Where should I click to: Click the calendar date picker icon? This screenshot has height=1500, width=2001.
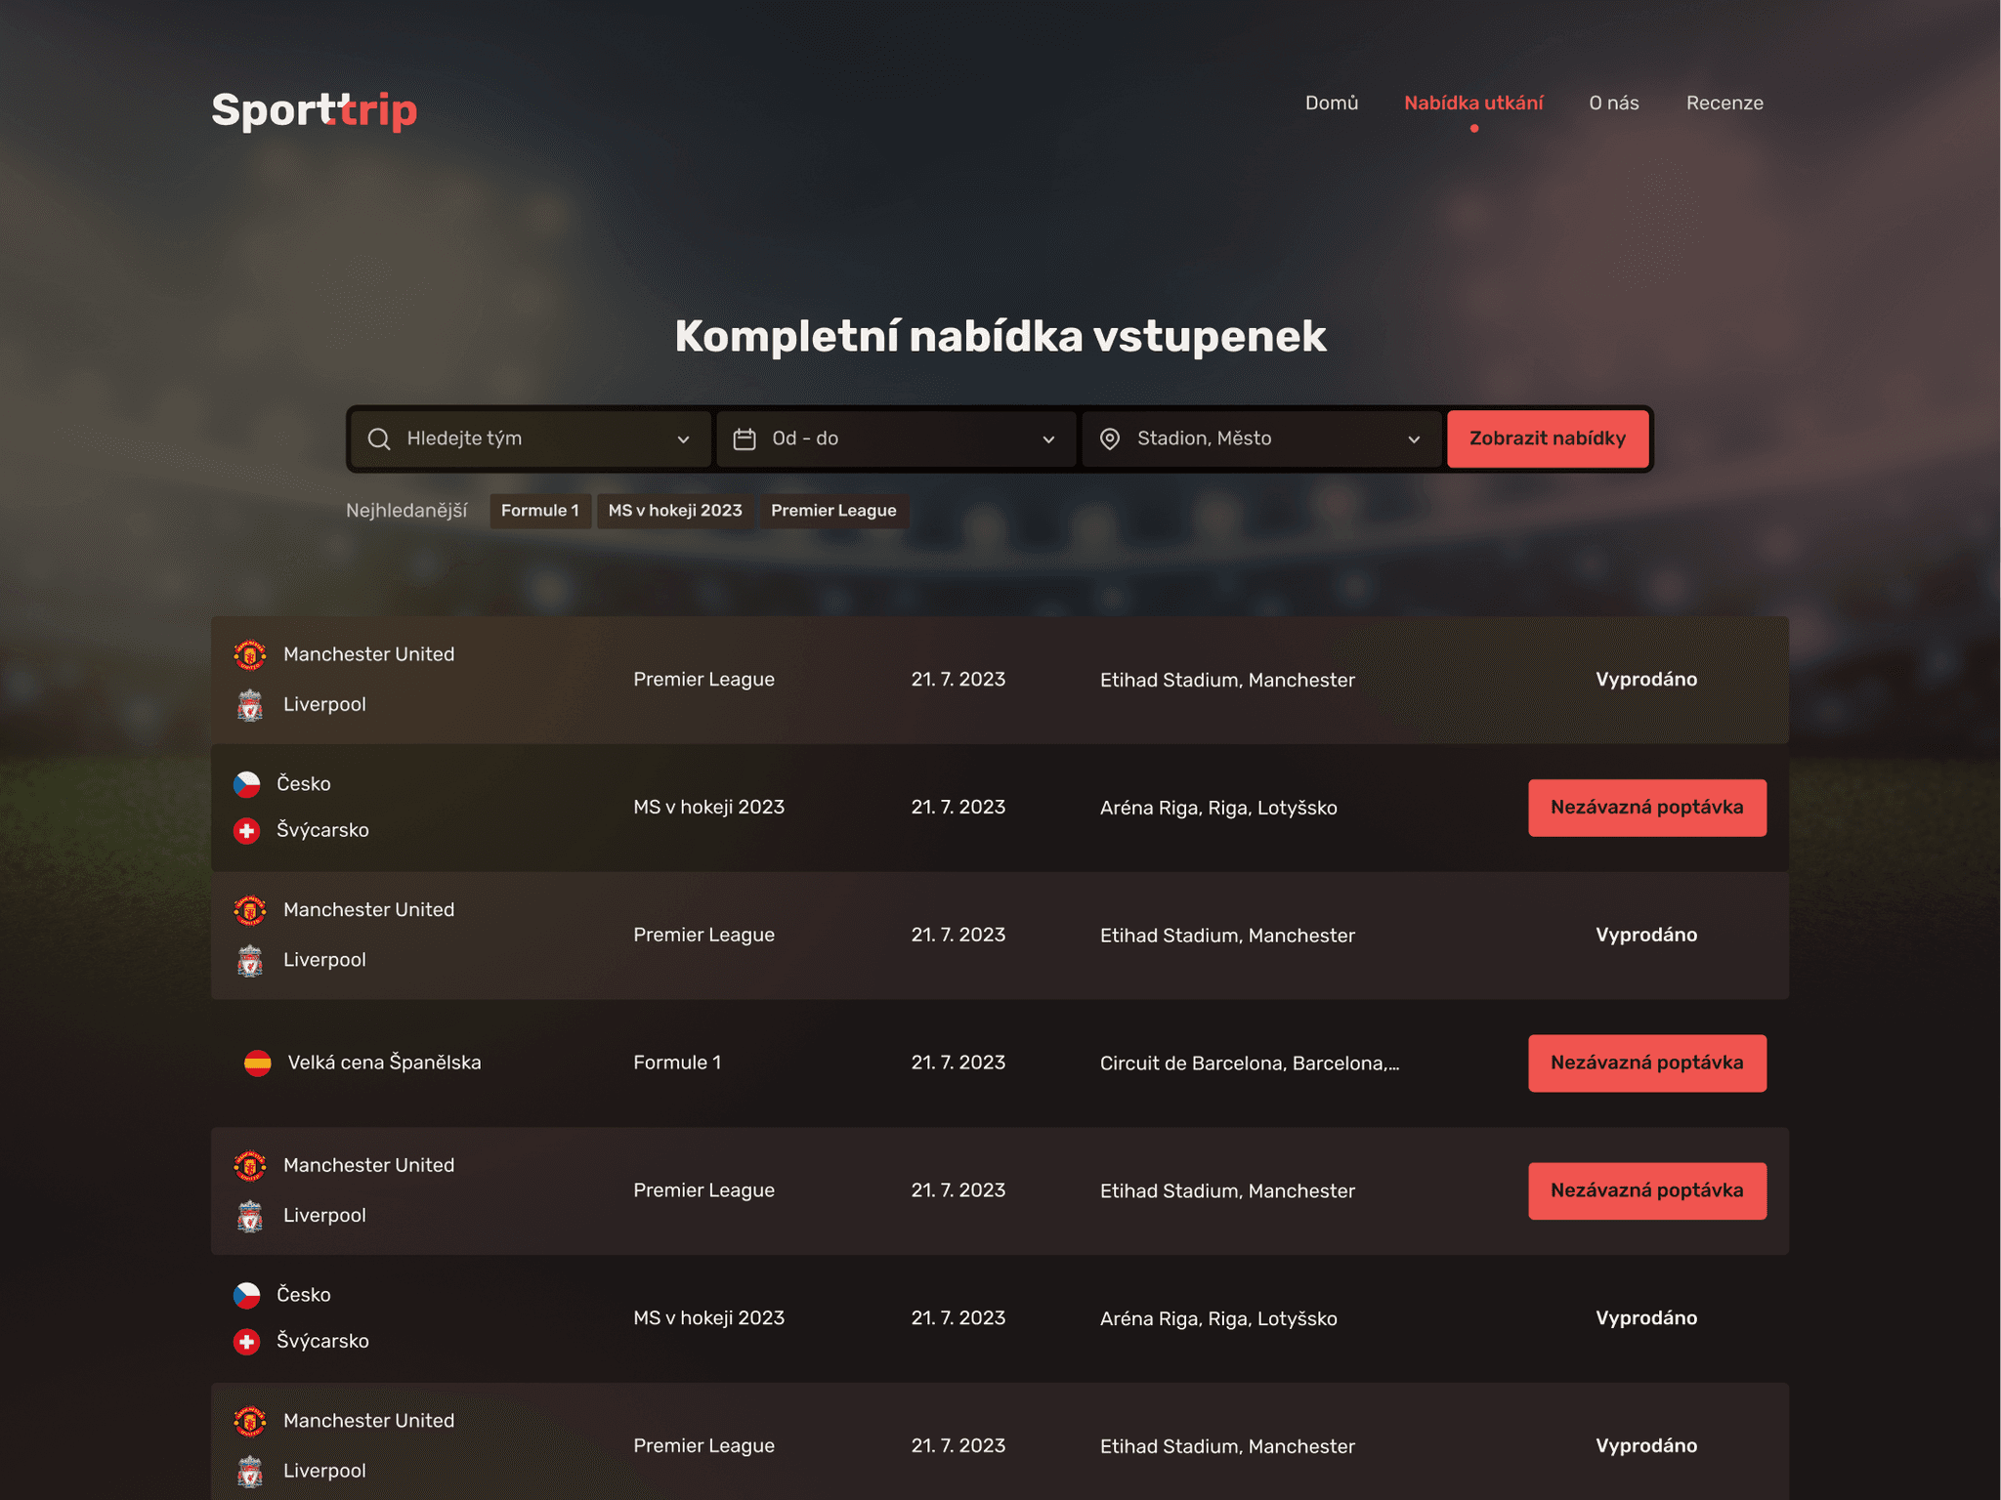tap(745, 439)
